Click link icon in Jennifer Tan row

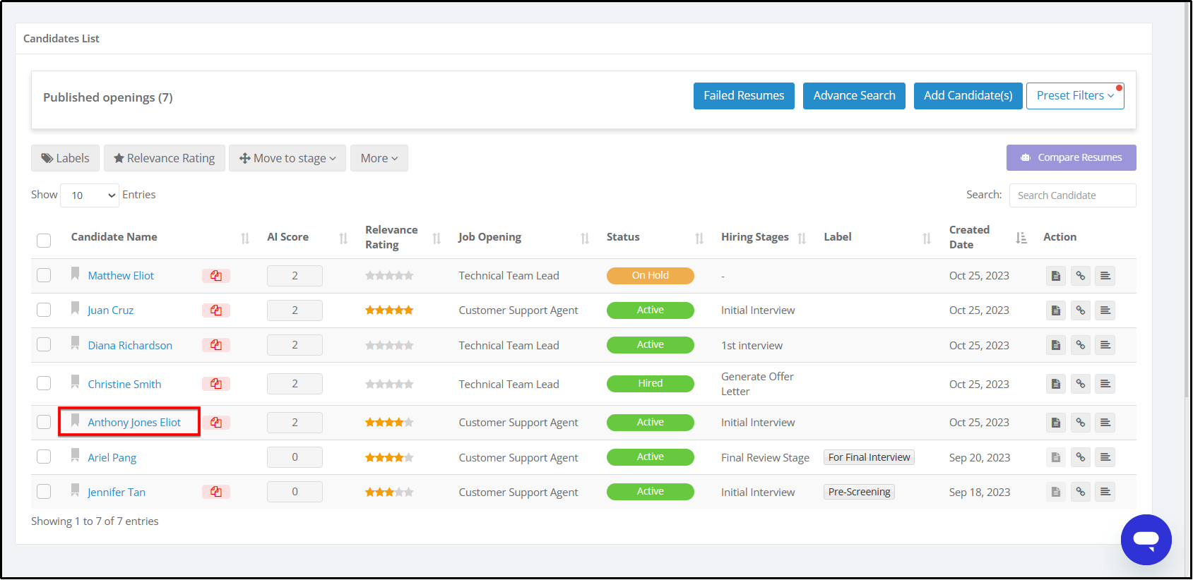point(1081,492)
